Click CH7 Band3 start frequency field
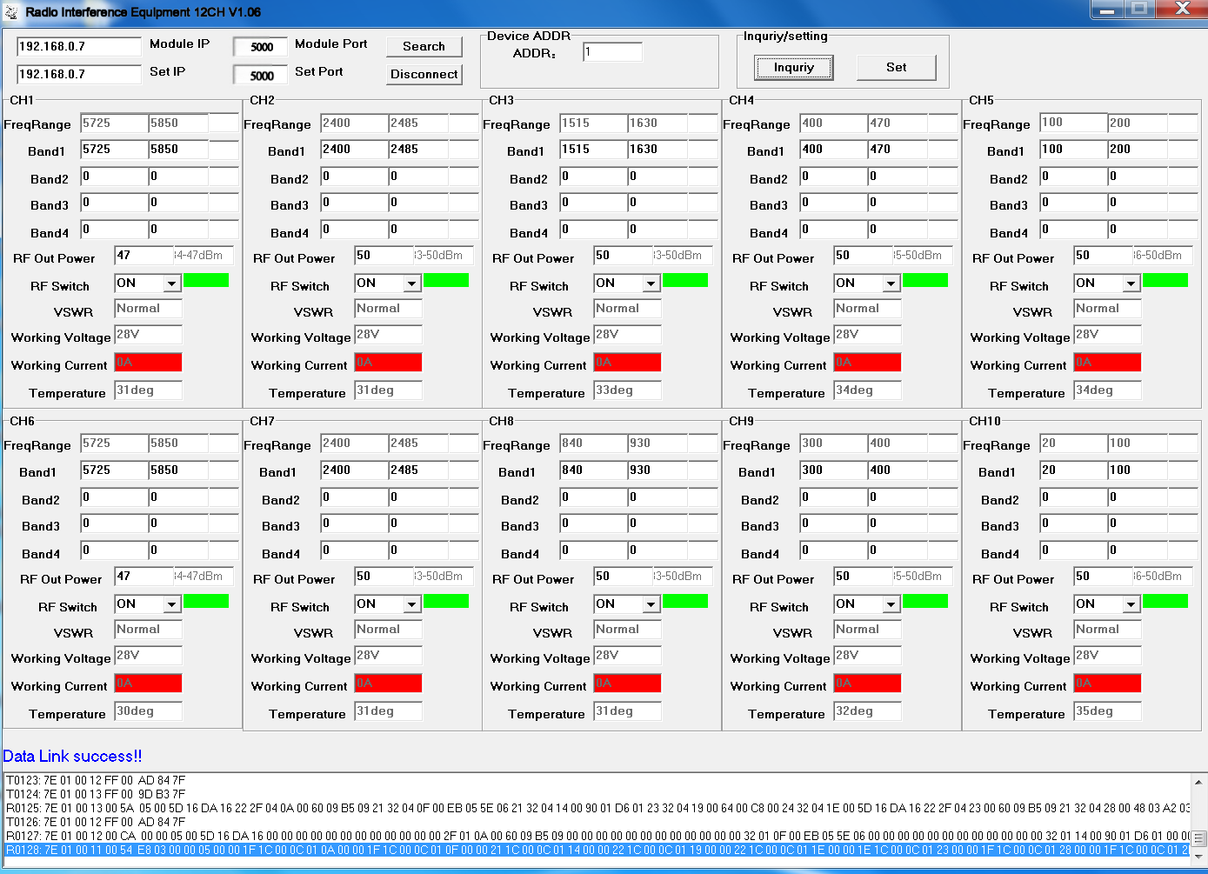This screenshot has width=1208, height=874. 354,524
